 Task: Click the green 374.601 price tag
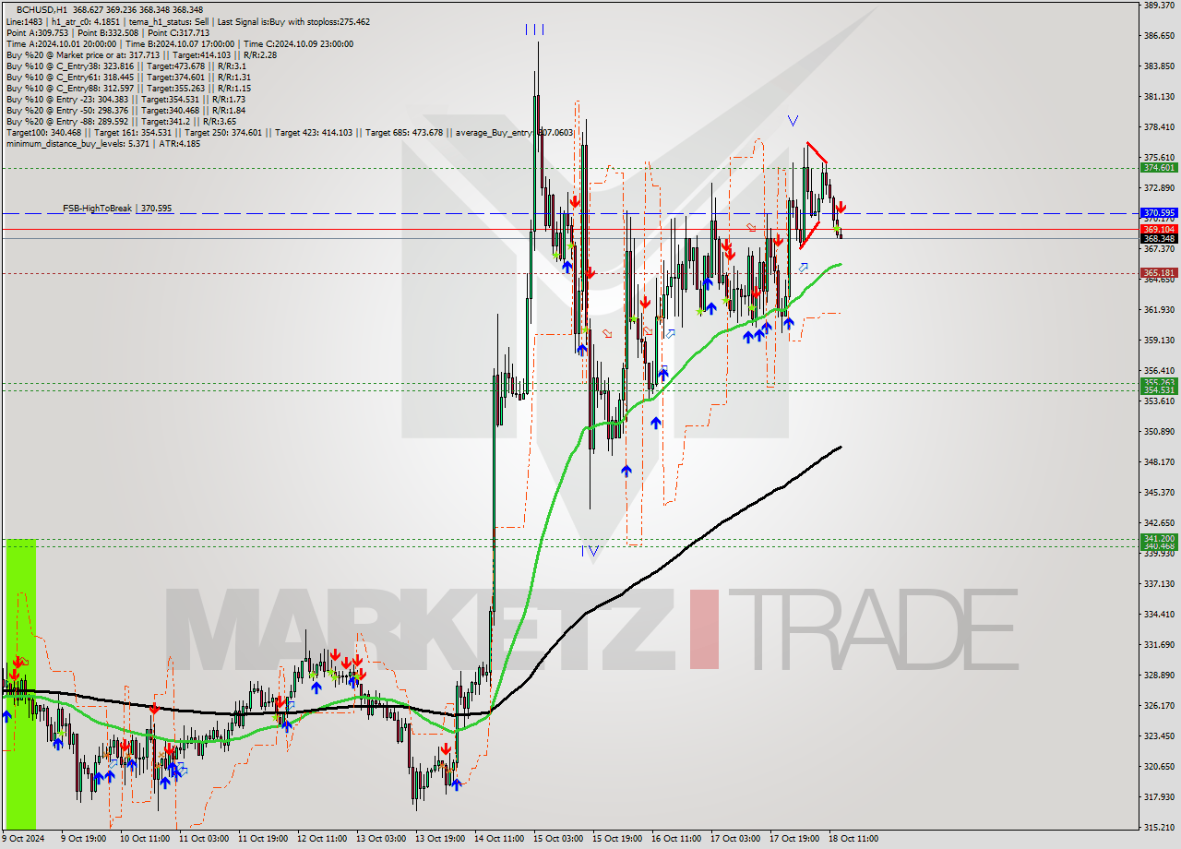pos(1159,168)
